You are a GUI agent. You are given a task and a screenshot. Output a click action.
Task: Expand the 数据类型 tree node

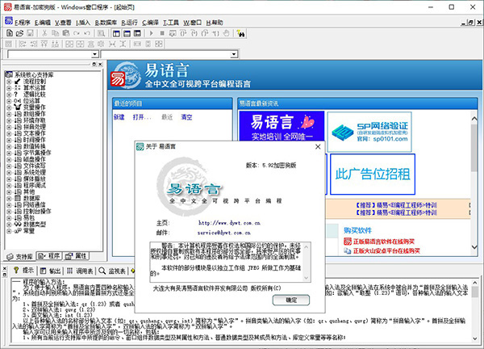9,225
